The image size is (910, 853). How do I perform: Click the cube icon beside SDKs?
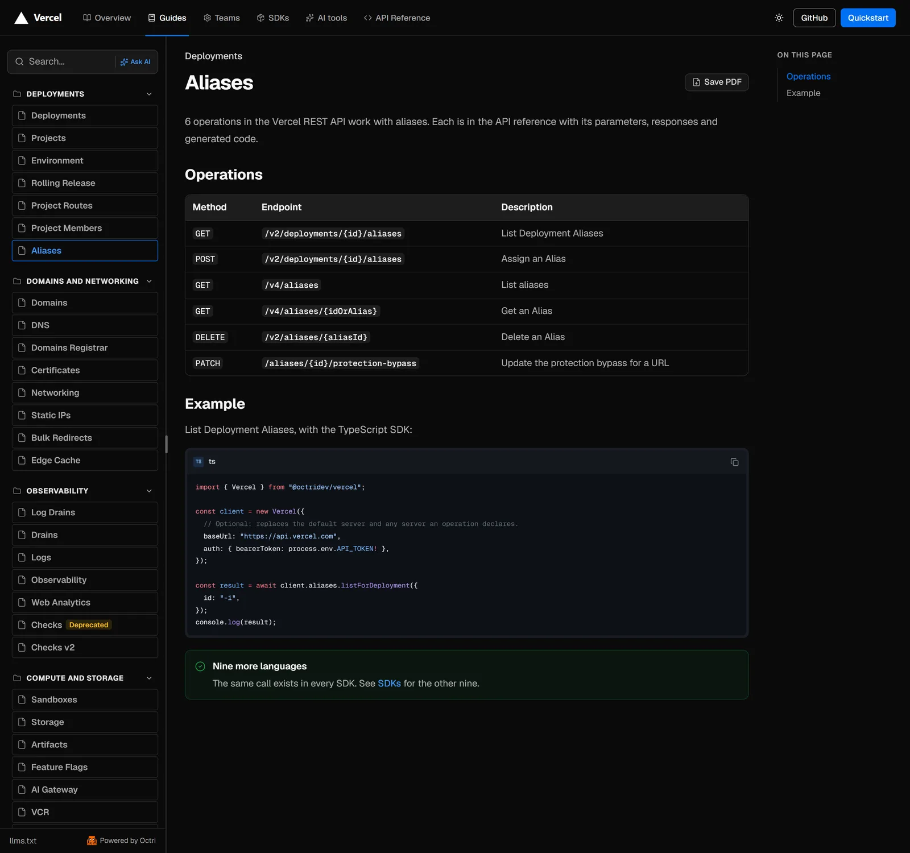coord(260,18)
